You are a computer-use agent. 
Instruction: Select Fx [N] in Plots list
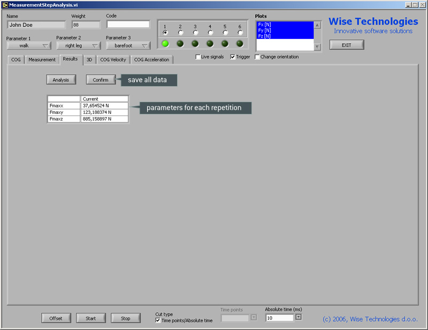[x=285, y=24]
